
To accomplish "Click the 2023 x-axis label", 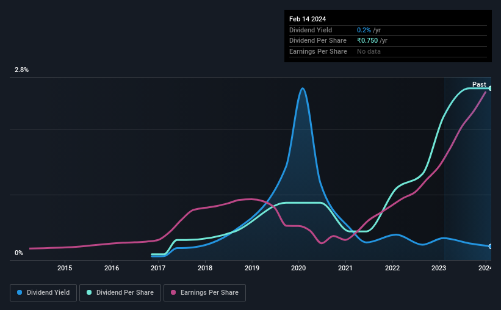I will [439, 268].
